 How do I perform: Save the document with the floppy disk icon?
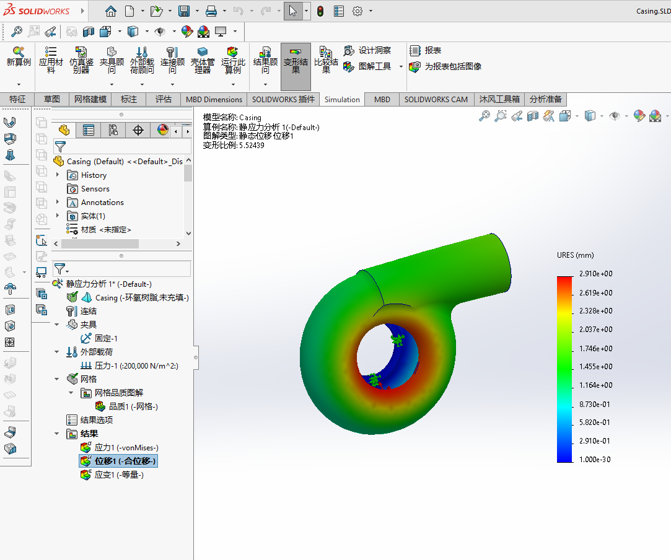[x=184, y=11]
